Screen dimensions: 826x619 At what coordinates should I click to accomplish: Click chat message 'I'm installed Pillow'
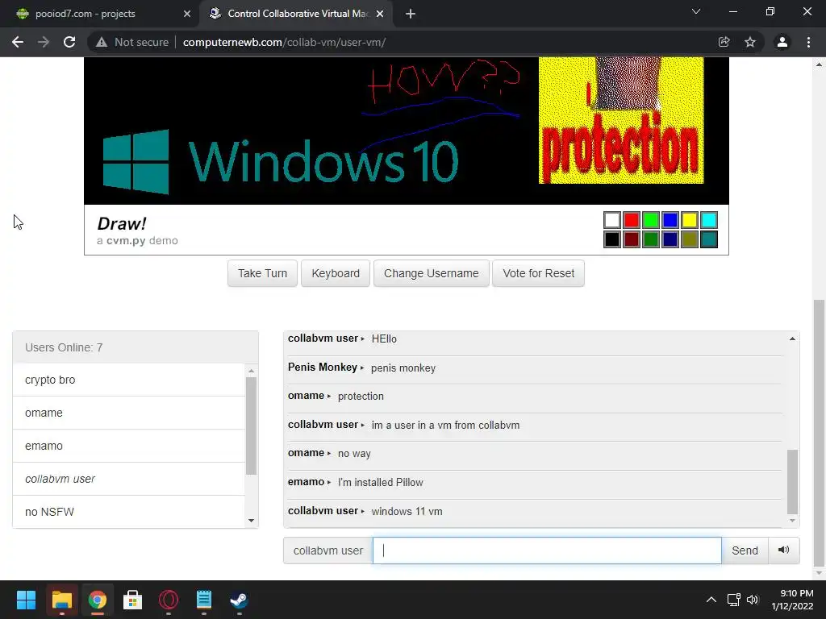pos(381,482)
